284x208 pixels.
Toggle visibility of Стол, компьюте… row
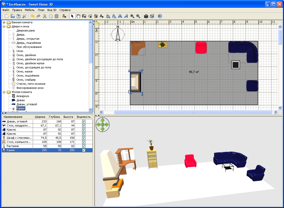pos(84,142)
